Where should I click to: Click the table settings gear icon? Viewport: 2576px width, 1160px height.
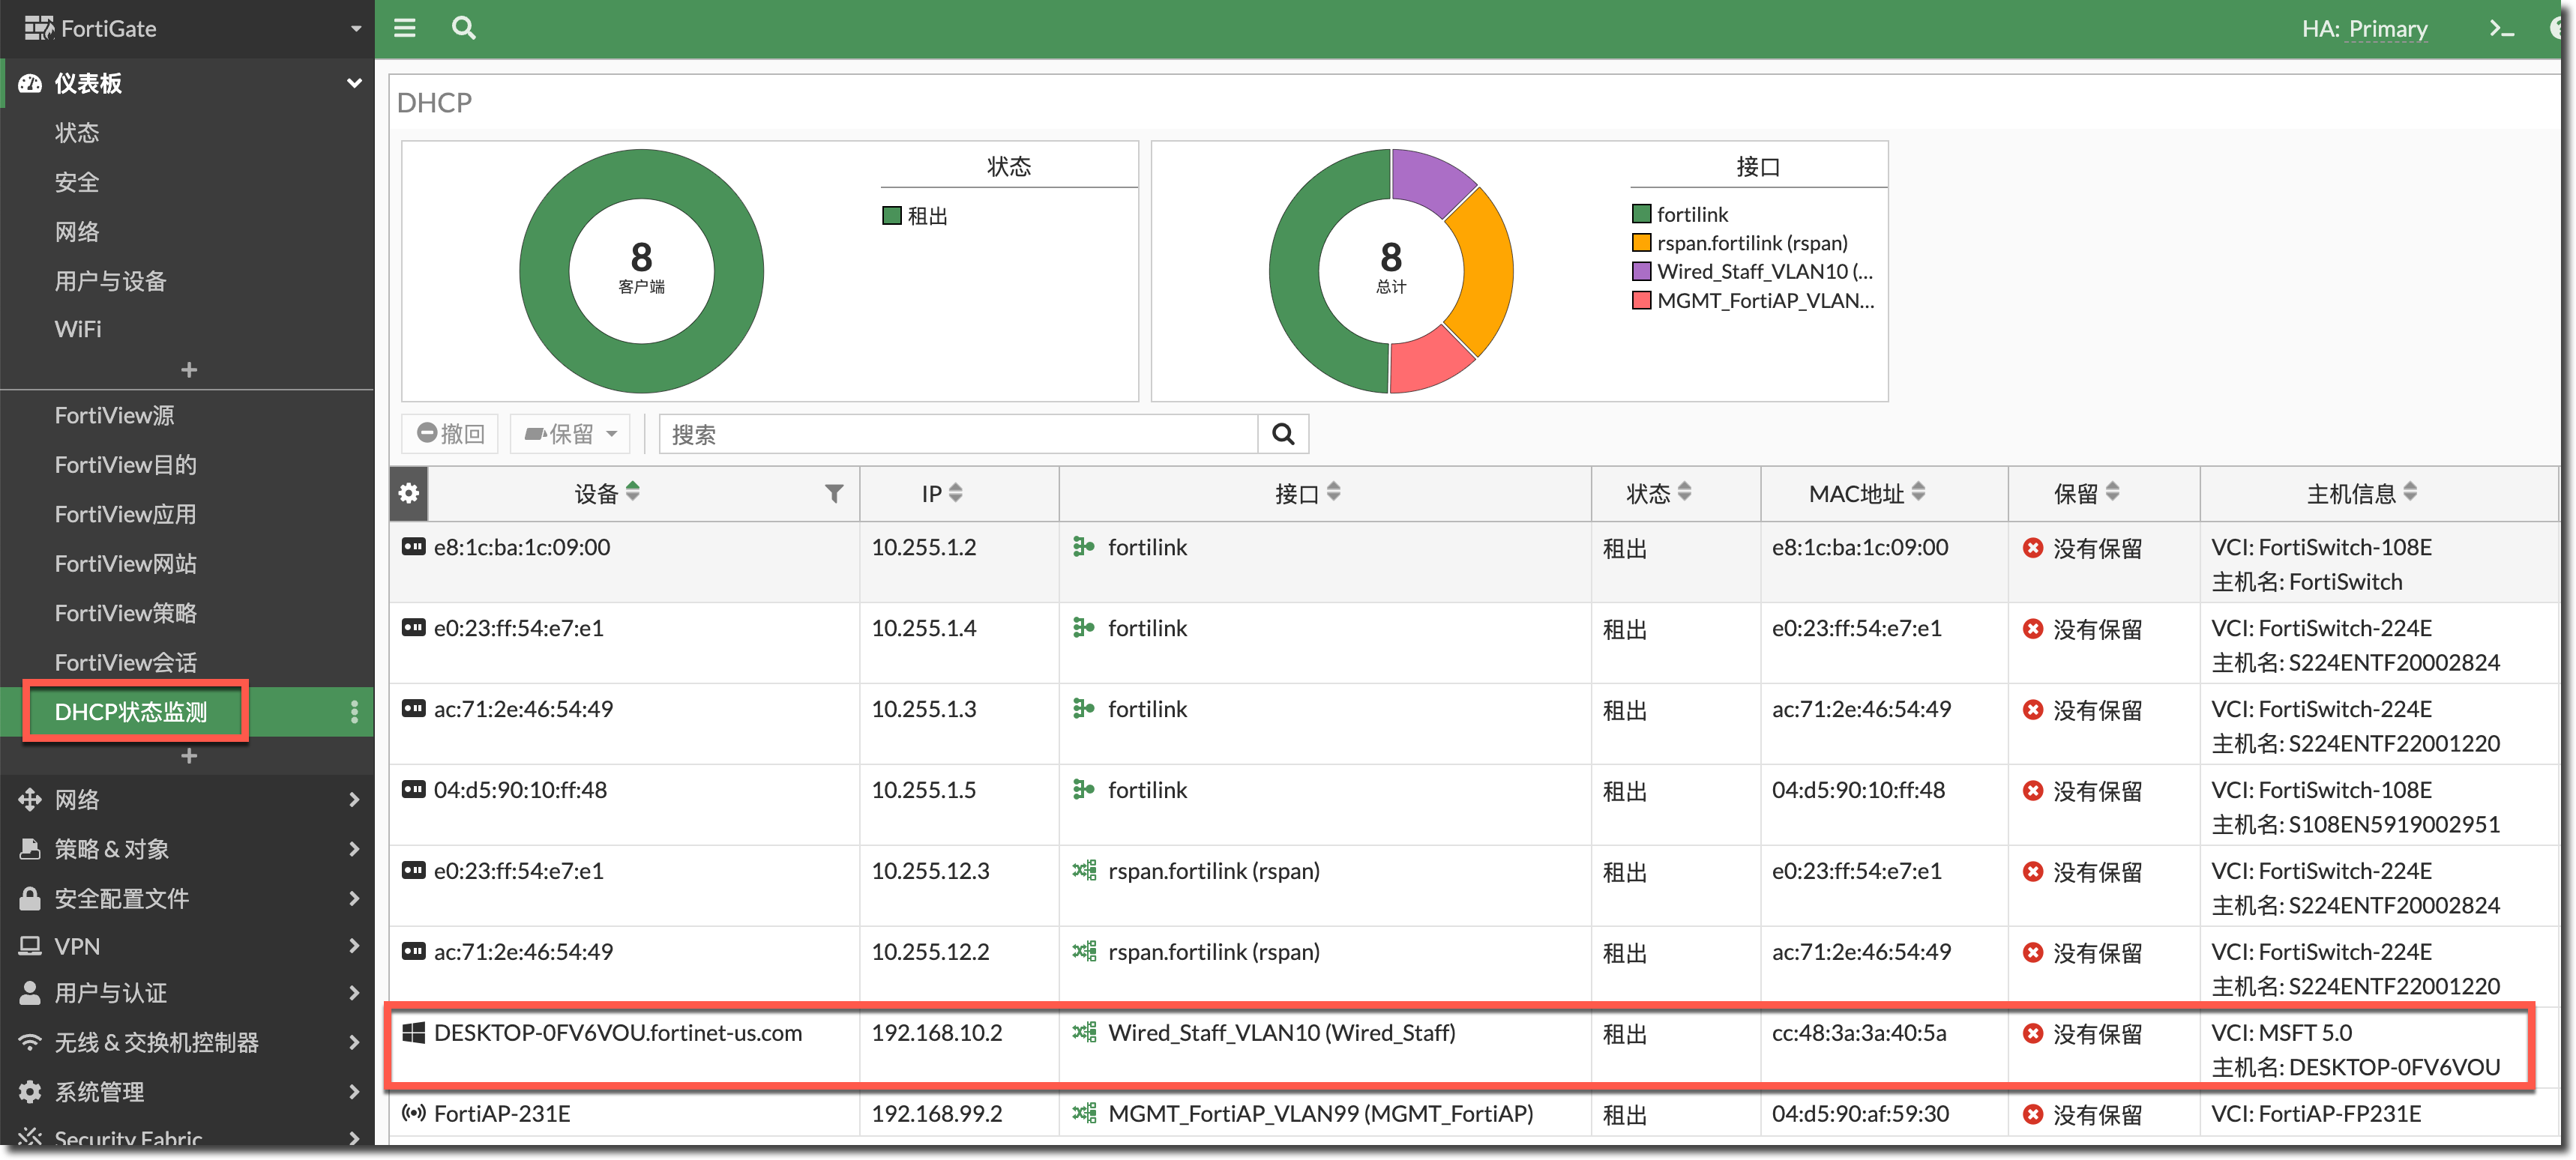click(x=408, y=494)
